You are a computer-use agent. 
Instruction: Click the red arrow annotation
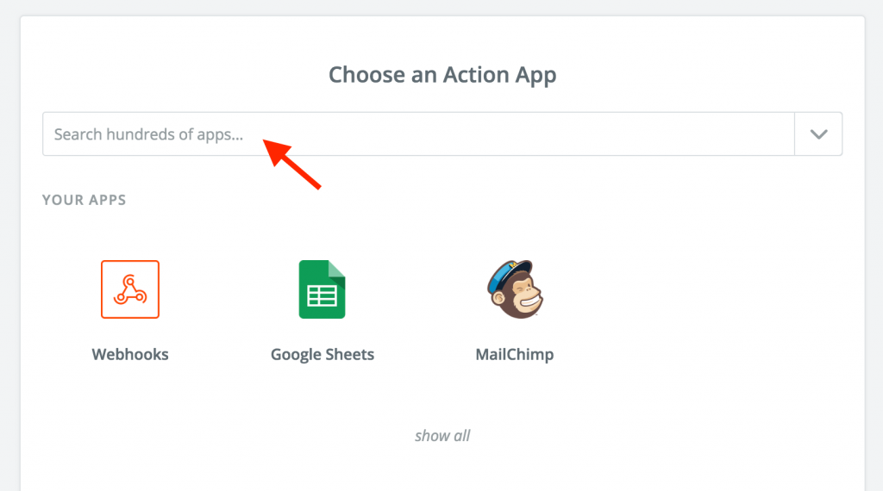pyautogui.click(x=291, y=165)
